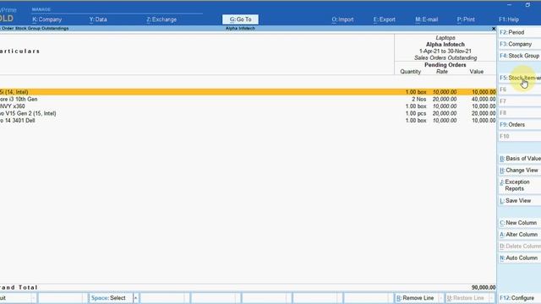Open the Z: Exchange menu
Viewport: 541px width, 304px height.
161,19
